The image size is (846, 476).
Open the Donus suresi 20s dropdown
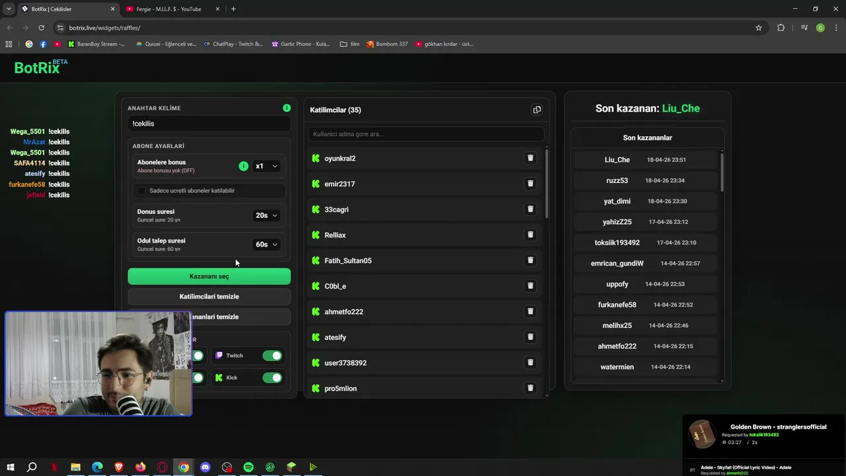coord(266,216)
